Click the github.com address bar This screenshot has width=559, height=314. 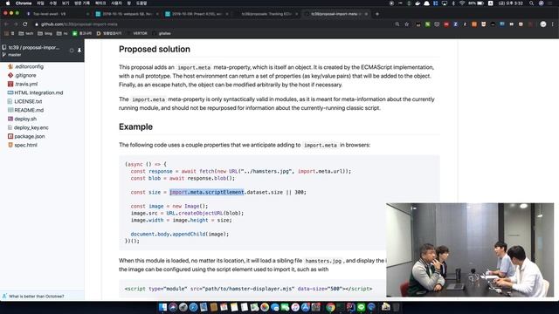coord(214,24)
